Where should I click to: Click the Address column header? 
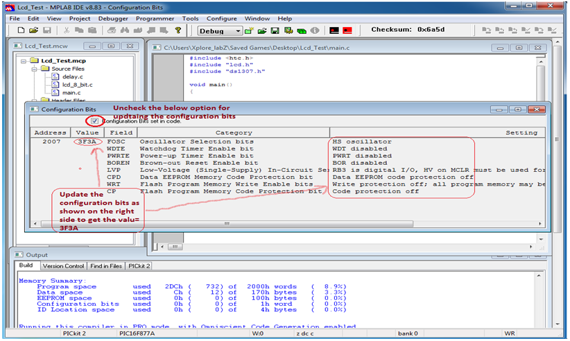(50, 132)
